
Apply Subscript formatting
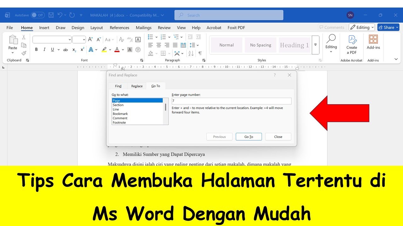coord(74,50)
